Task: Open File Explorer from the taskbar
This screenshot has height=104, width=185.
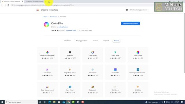Action: (x=54, y=102)
